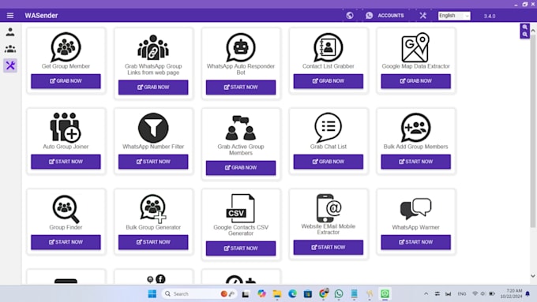This screenshot has width=537, height=302.
Task: Open WhatsApp from the taskbar
Action: 339,294
